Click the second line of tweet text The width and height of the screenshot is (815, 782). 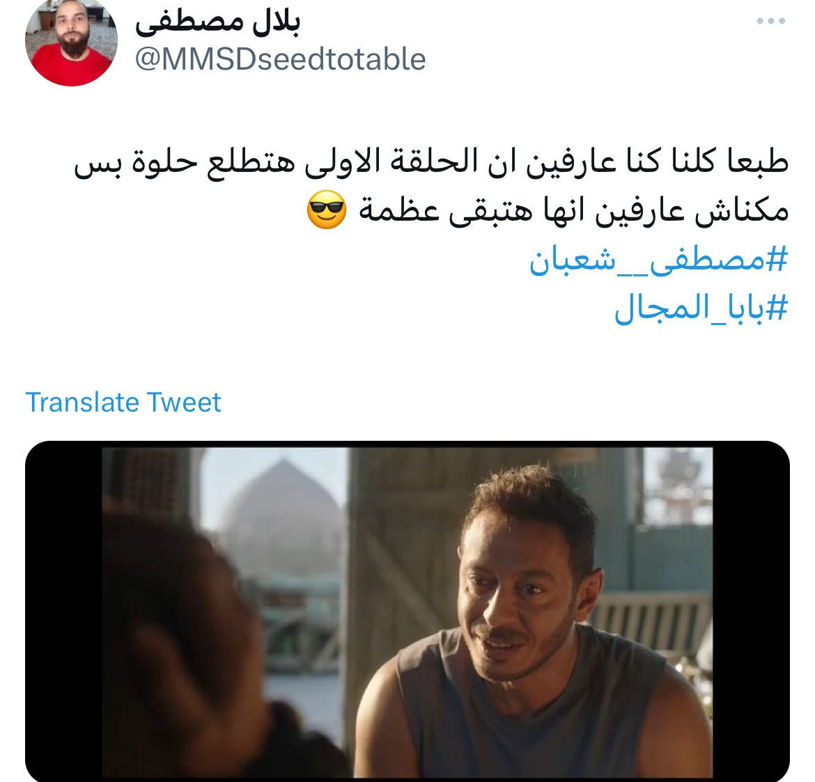pos(548,210)
